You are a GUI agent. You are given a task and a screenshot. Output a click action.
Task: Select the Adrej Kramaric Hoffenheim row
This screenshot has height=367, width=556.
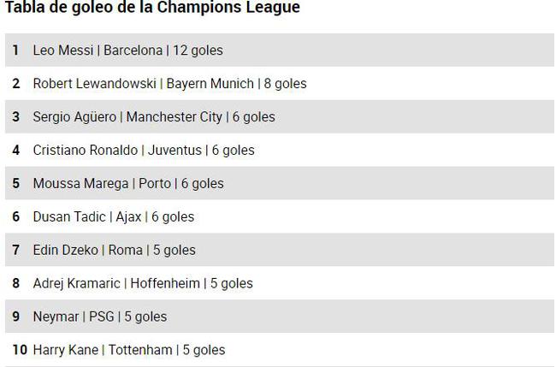pos(280,283)
